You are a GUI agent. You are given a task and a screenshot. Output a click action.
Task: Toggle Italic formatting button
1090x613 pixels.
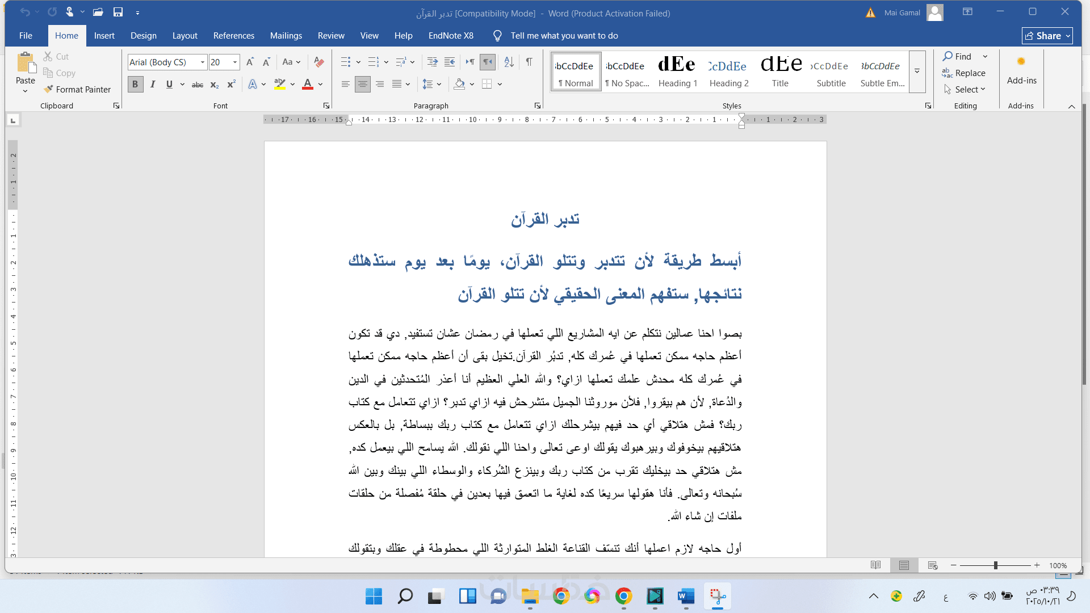(x=152, y=85)
